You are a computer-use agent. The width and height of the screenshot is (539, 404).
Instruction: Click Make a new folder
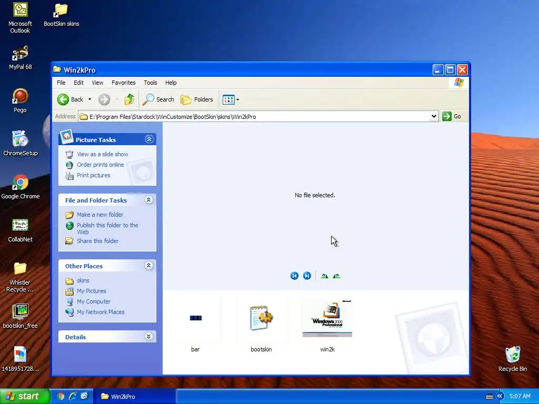[100, 215]
